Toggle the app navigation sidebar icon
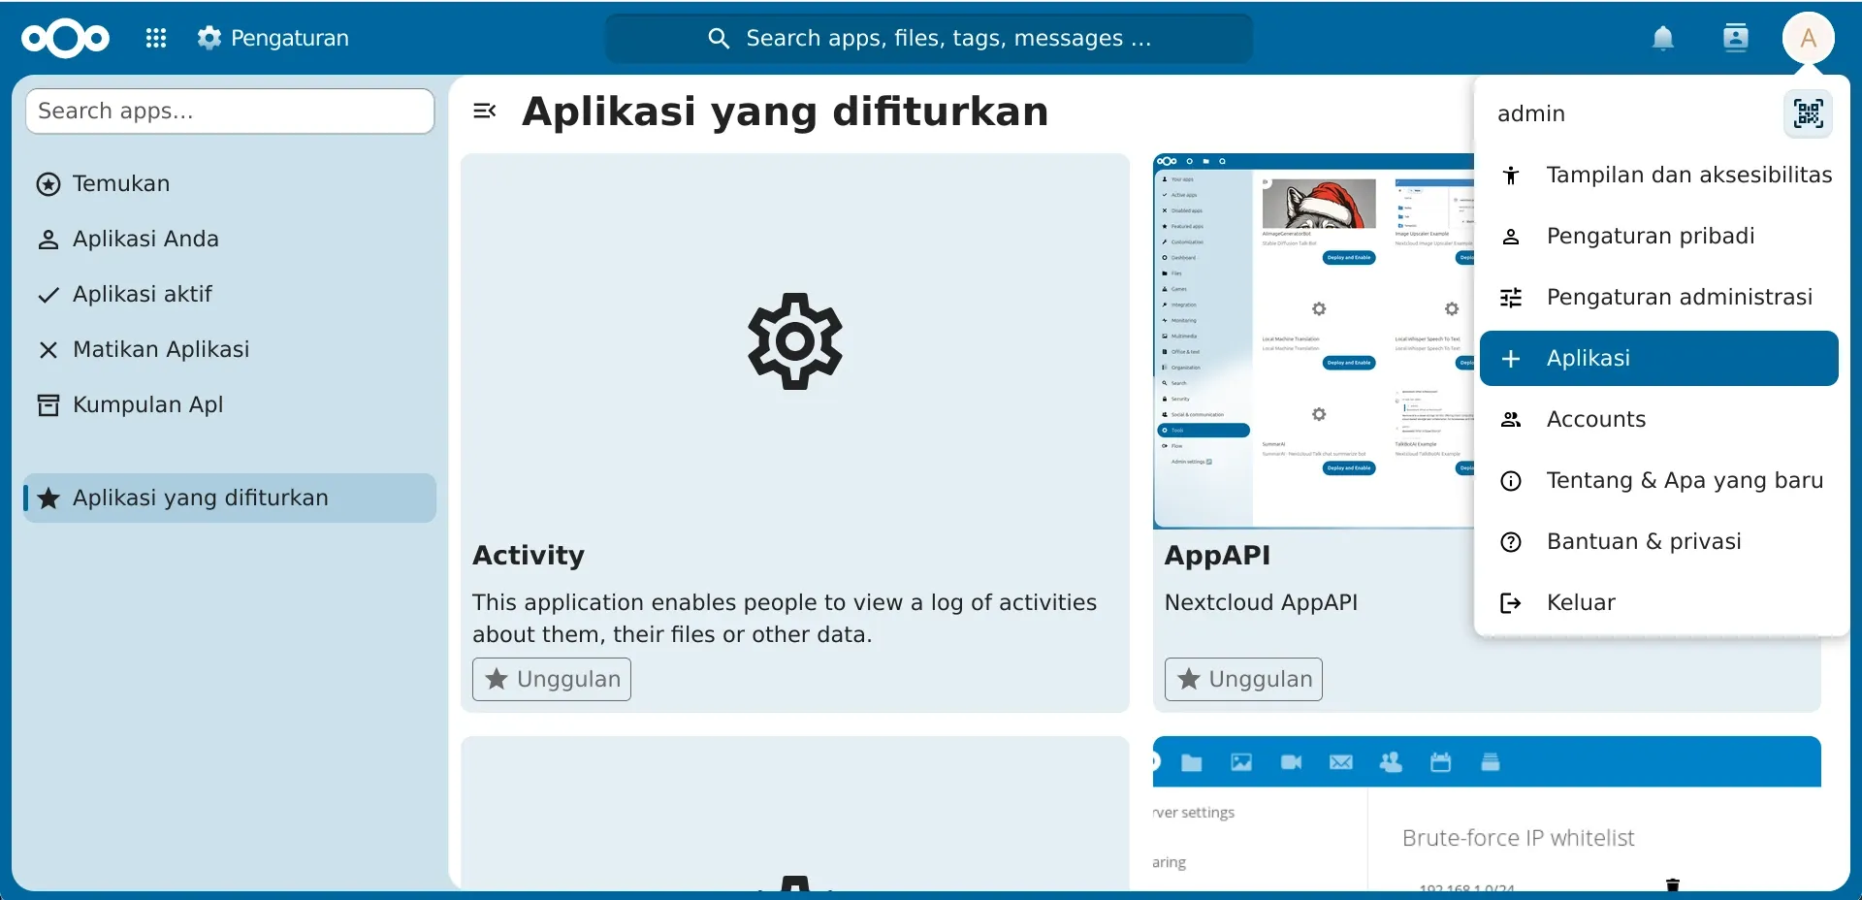1862x900 pixels. [485, 111]
